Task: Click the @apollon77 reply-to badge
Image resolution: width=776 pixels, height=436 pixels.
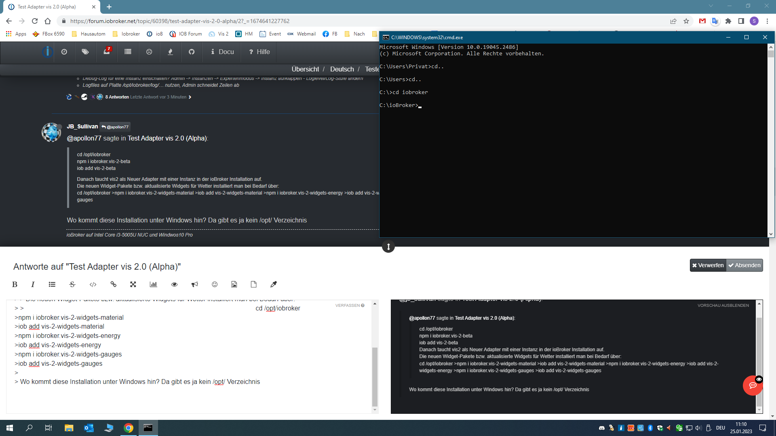Action: pos(115,127)
